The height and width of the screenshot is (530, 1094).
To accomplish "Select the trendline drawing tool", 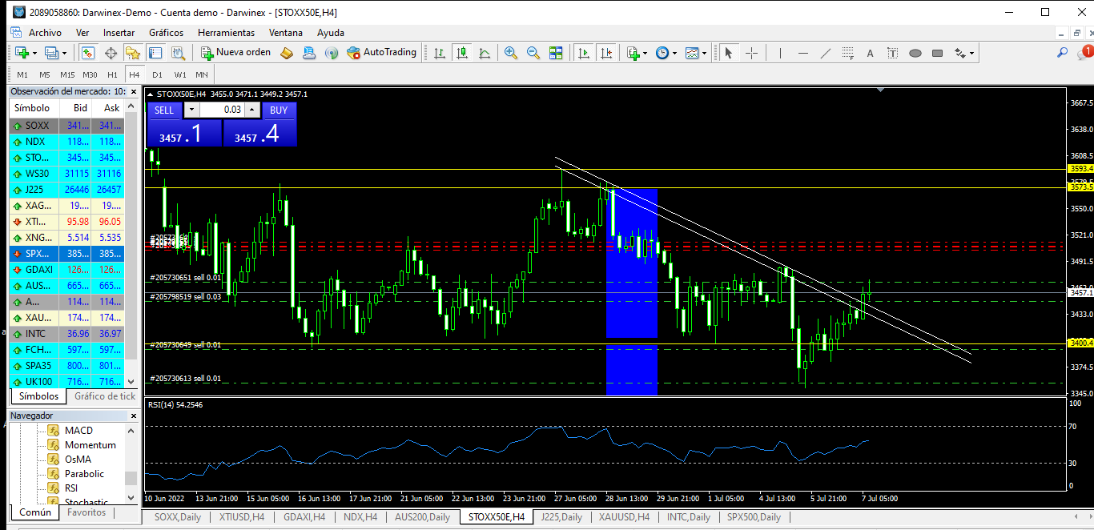I will (826, 53).
